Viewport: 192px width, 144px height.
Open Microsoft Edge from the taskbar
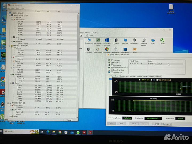pos(48,132)
